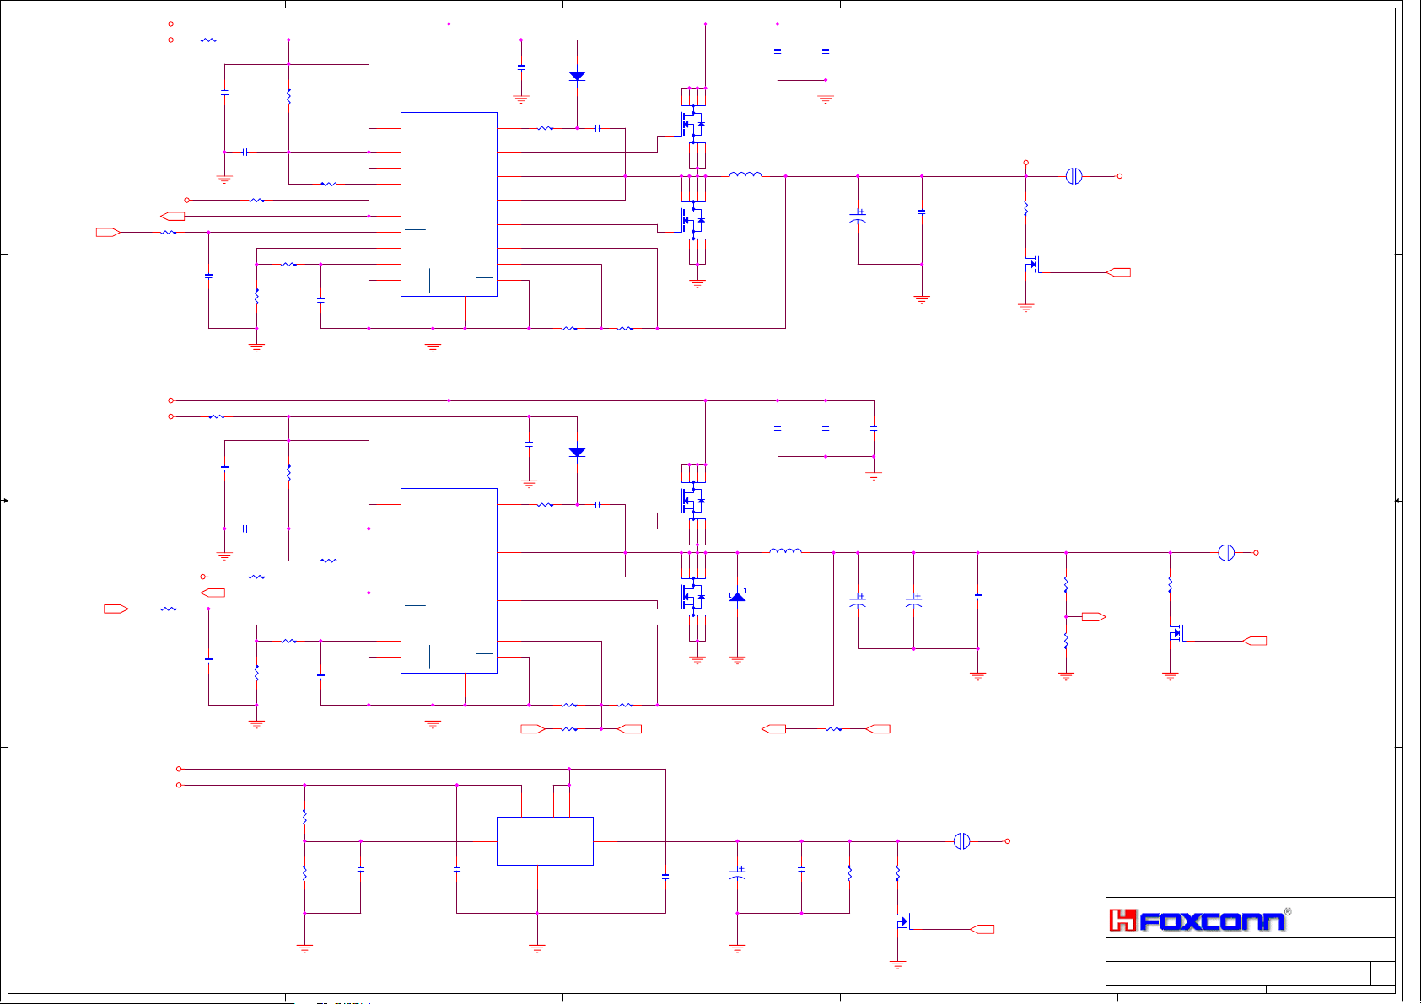Click the jumper symbol on the top circuit output

(x=1074, y=176)
